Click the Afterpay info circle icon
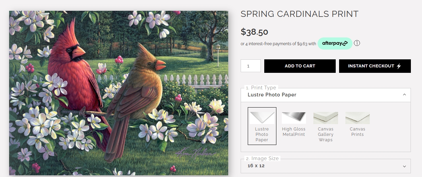 (357, 43)
